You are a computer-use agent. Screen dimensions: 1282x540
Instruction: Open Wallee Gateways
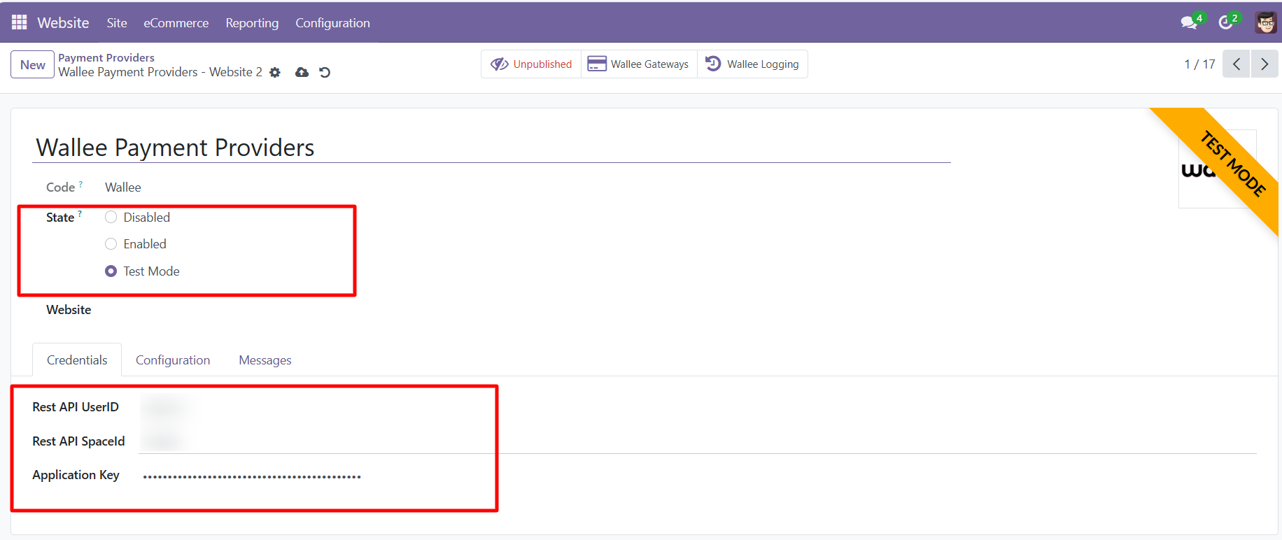click(638, 64)
